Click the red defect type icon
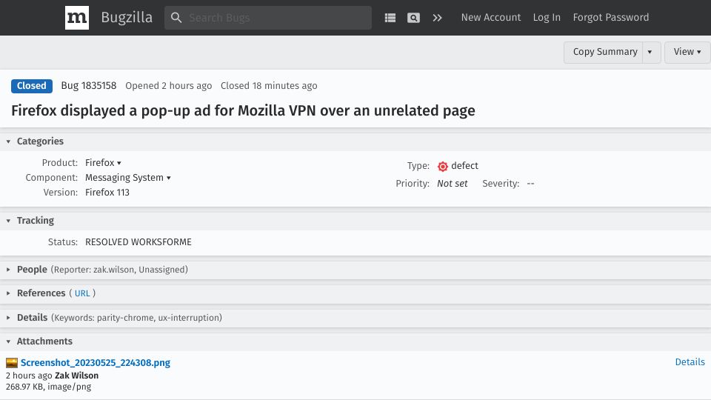Screen dimensions: 711x400 pos(443,166)
